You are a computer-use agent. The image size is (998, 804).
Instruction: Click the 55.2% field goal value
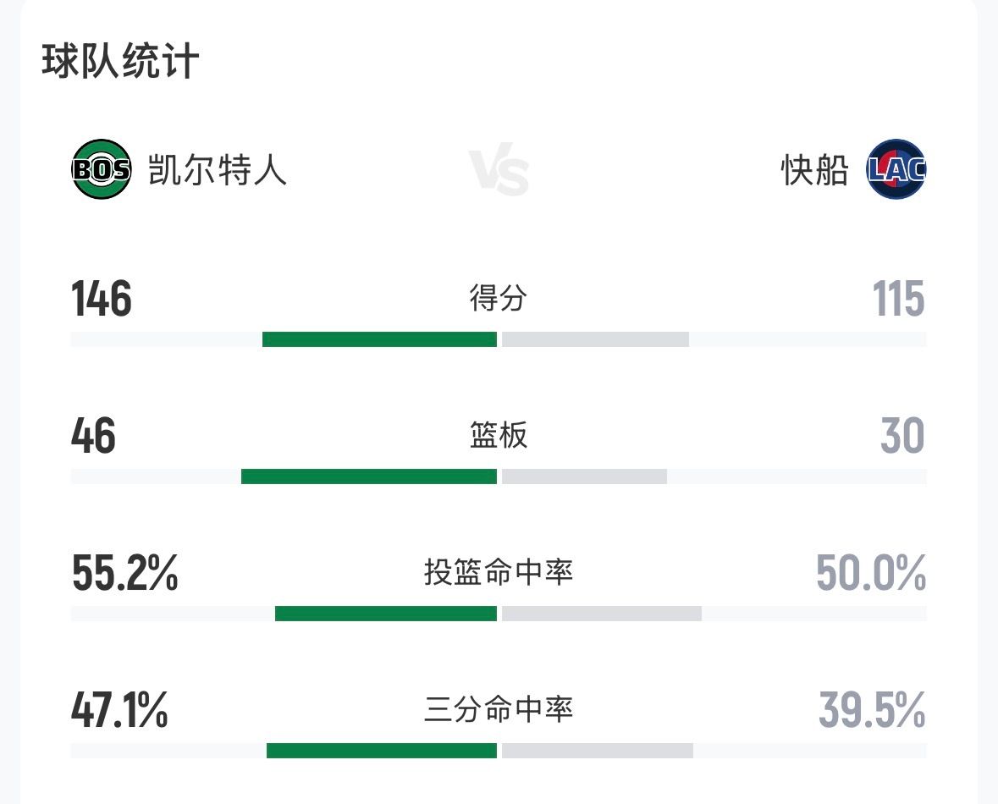tap(124, 573)
